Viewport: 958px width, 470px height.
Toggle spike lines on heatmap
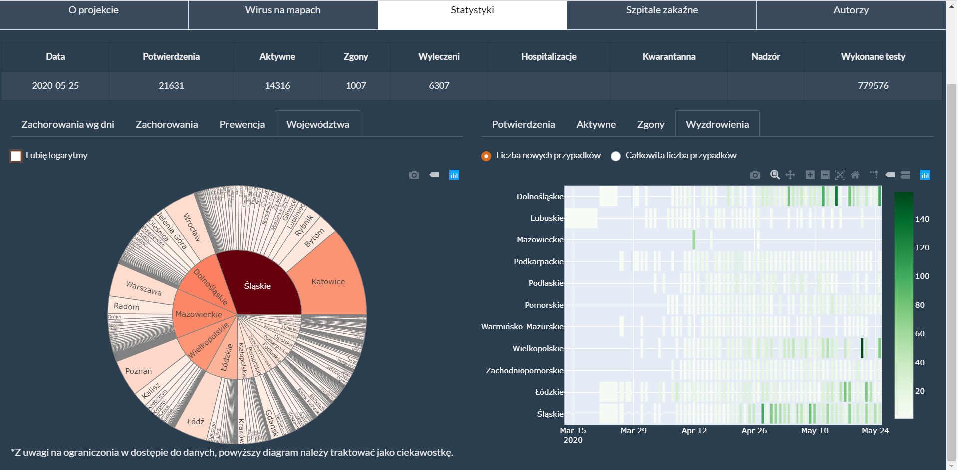(x=874, y=175)
